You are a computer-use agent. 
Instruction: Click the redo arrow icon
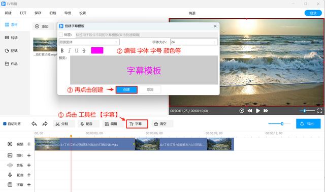tap(45, 124)
